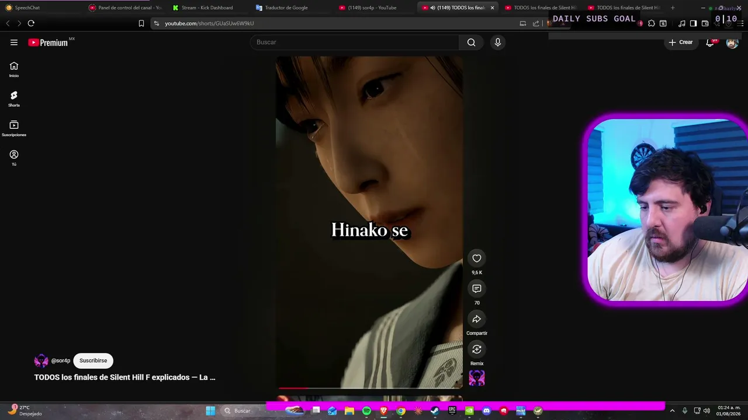The width and height of the screenshot is (748, 420).
Task: Open the Windows Start menu
Action: pyautogui.click(x=210, y=411)
